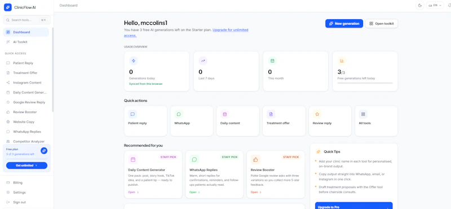Open Daily content quick action card
Image resolution: width=451 pixels, height=209 pixels.
[x=238, y=121]
